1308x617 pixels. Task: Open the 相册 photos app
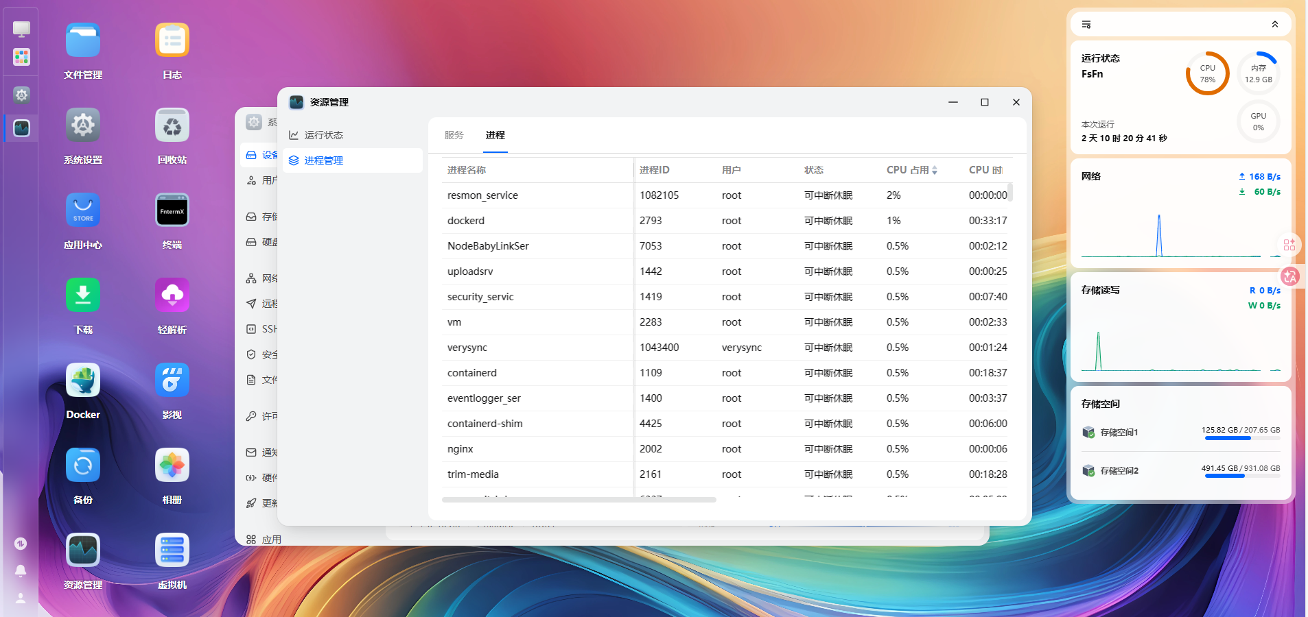(x=172, y=465)
